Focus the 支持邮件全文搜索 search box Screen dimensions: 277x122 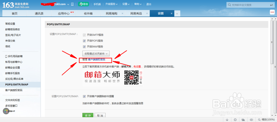click(250, 5)
